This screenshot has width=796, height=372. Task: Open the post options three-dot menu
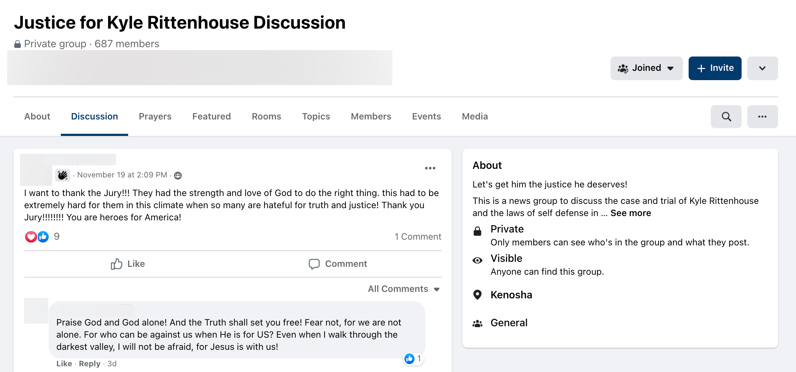point(430,168)
